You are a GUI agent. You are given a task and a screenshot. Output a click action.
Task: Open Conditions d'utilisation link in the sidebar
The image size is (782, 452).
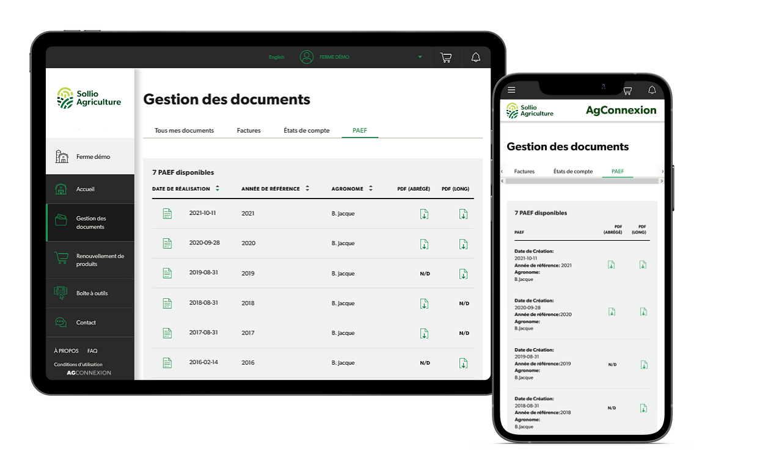(x=78, y=365)
